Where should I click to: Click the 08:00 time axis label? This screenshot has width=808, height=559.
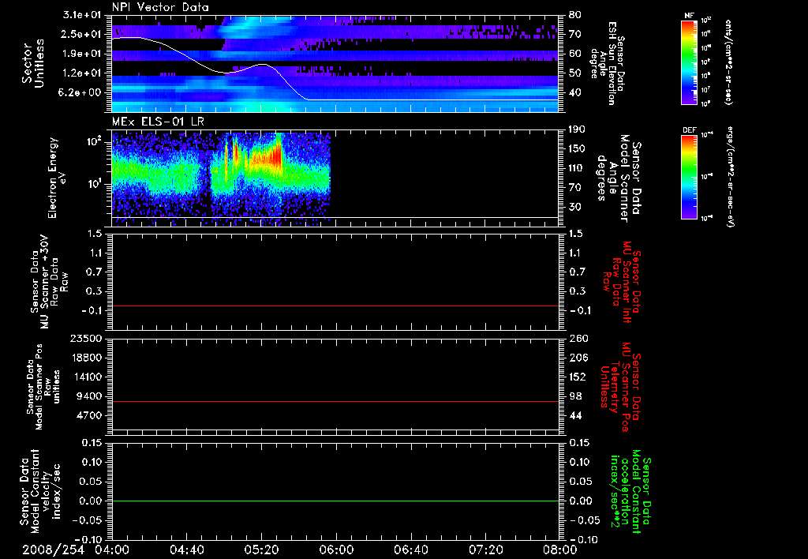coord(560,550)
